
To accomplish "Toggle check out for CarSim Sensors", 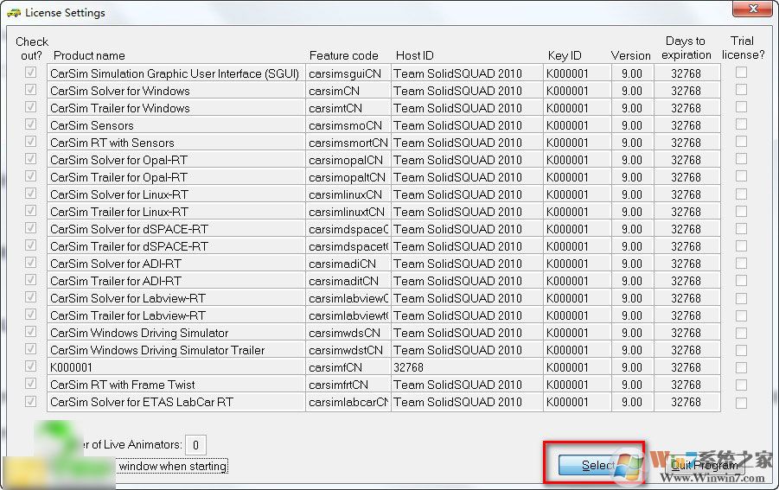I will pyautogui.click(x=31, y=124).
